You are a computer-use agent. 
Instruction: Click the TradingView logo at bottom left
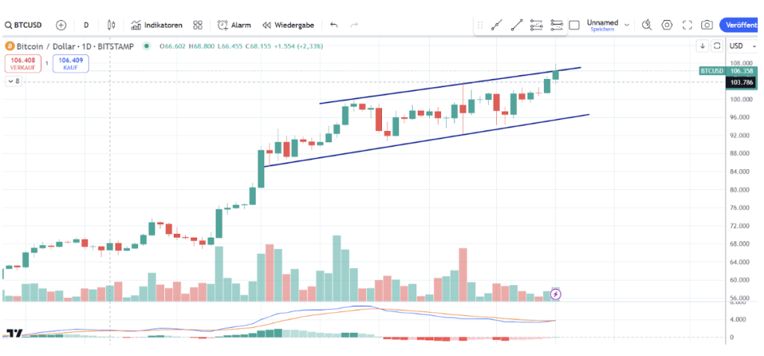pyautogui.click(x=15, y=334)
